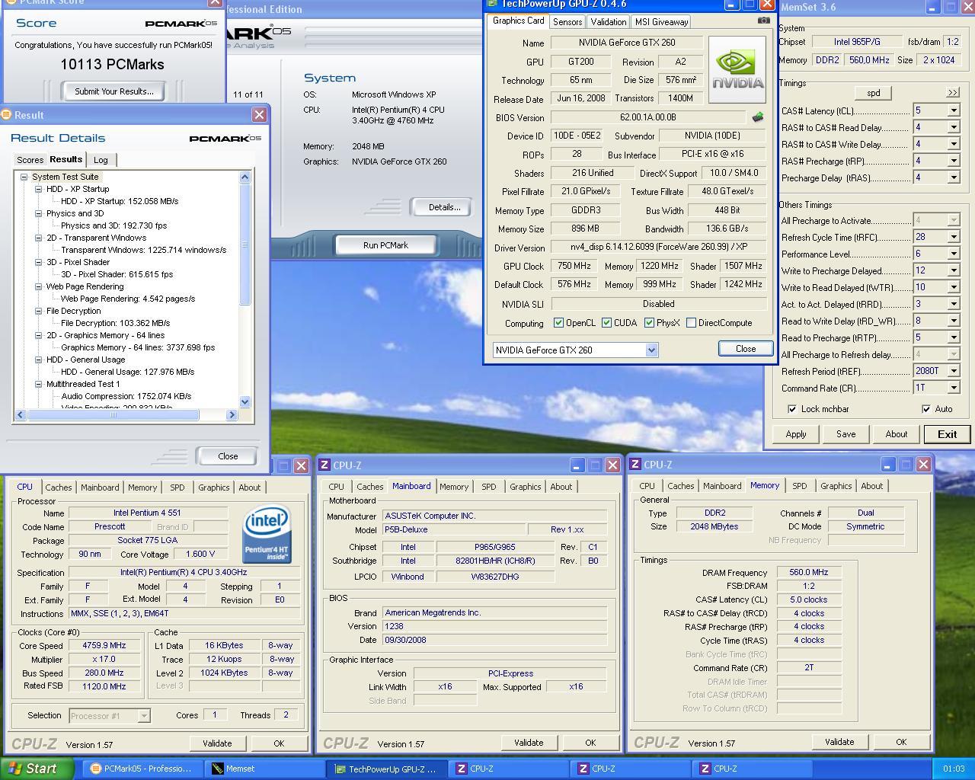Open the Sensors tab in GPU-Z
Screen dimensions: 975x780
coord(567,22)
